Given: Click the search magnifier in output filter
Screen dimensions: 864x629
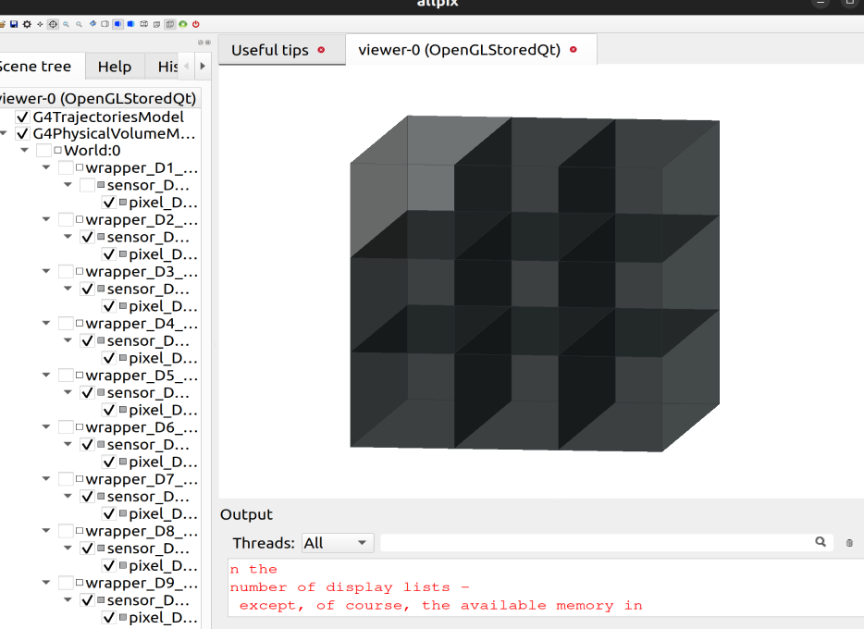Looking at the screenshot, I should (820, 542).
